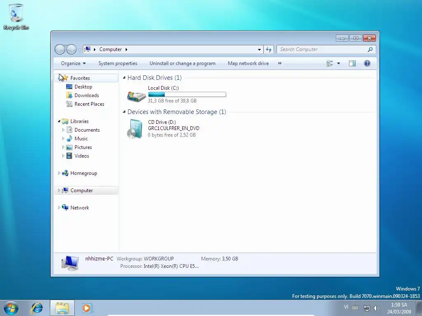
Task: Click System properties
Action: pos(117,63)
